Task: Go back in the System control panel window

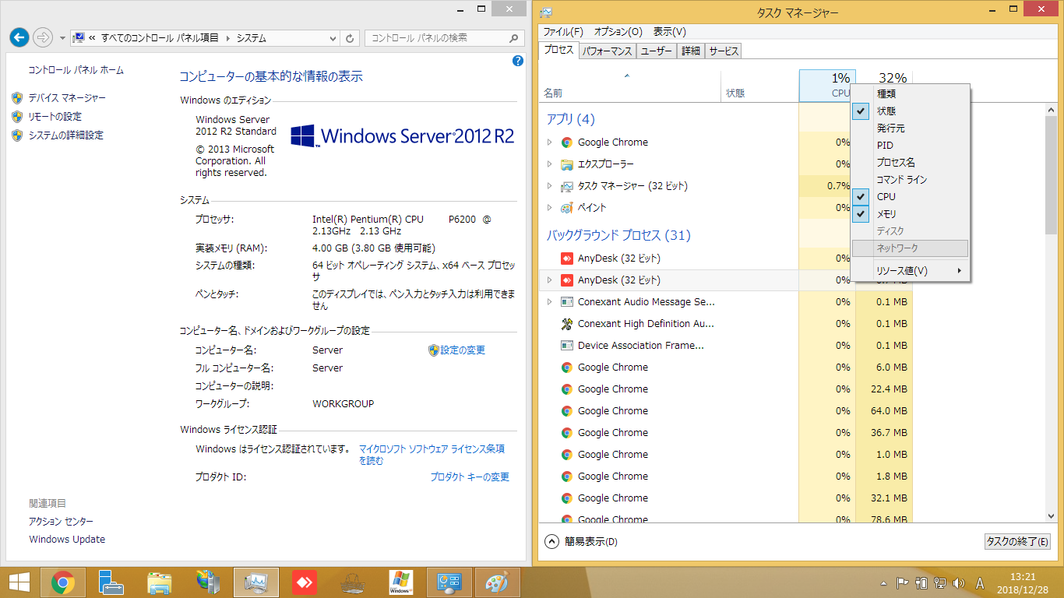Action: [x=19, y=37]
